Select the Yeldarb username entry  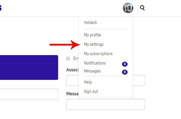click(90, 23)
